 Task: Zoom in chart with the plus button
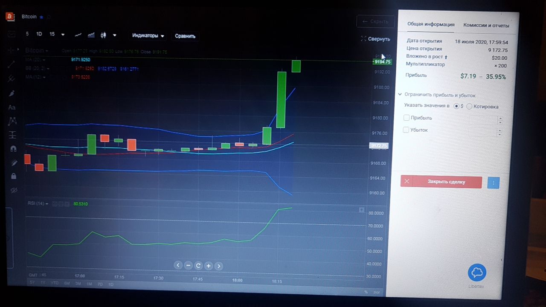point(209,266)
